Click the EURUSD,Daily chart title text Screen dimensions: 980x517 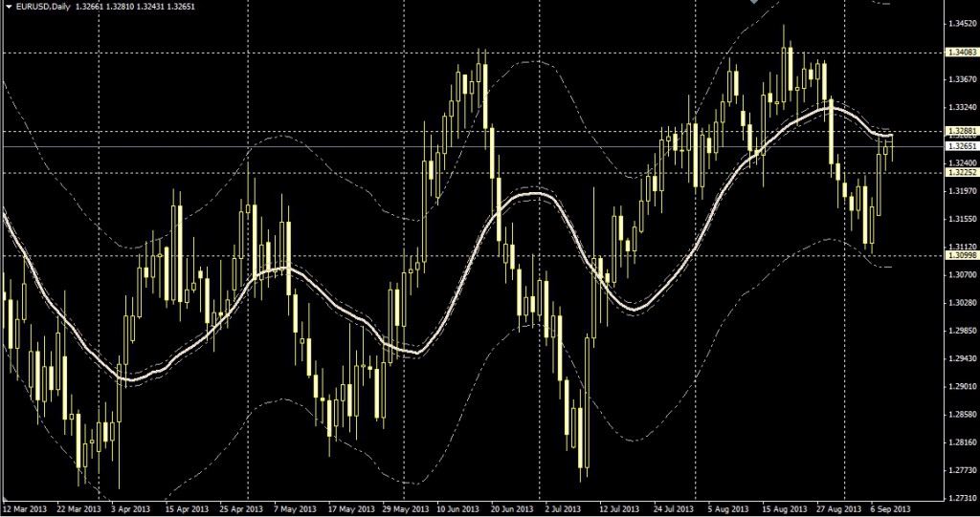pyautogui.click(x=43, y=8)
